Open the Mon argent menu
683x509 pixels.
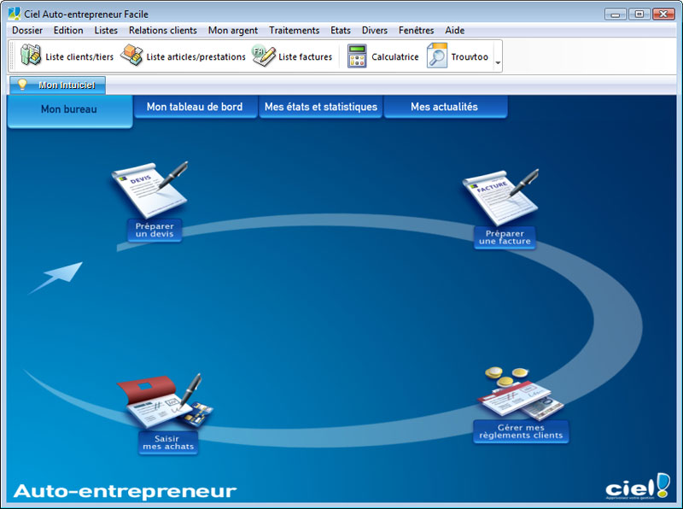(233, 31)
